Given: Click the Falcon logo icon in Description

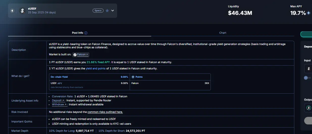Looking at the screenshot, I should (75, 55).
